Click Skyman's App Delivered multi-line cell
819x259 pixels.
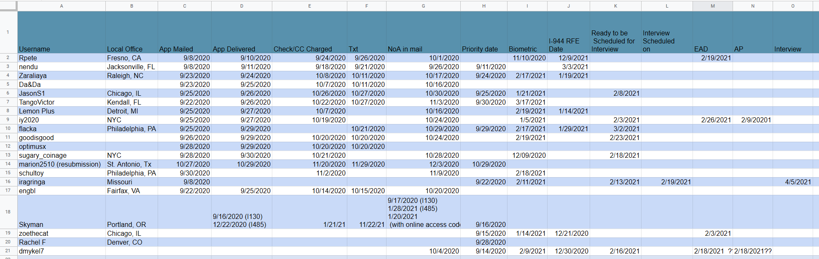pos(242,212)
